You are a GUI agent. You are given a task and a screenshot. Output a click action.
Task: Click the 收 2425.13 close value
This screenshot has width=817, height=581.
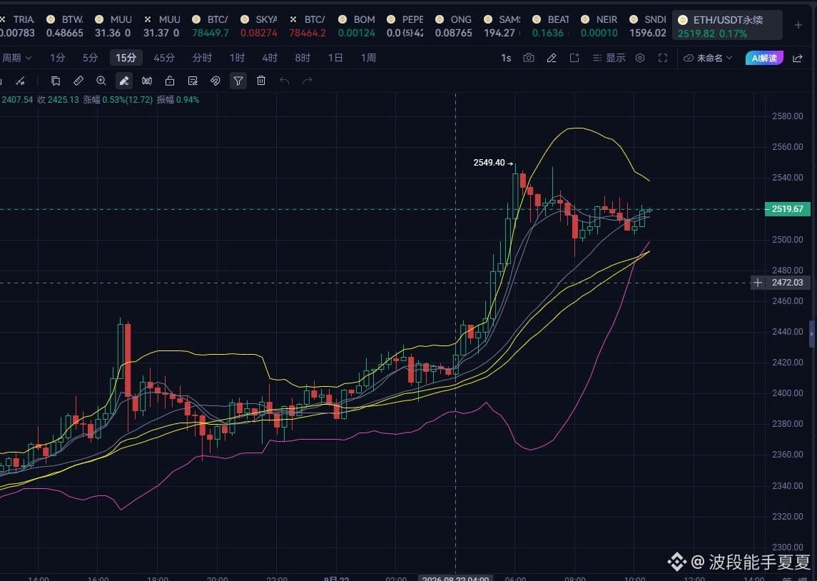click(x=58, y=99)
